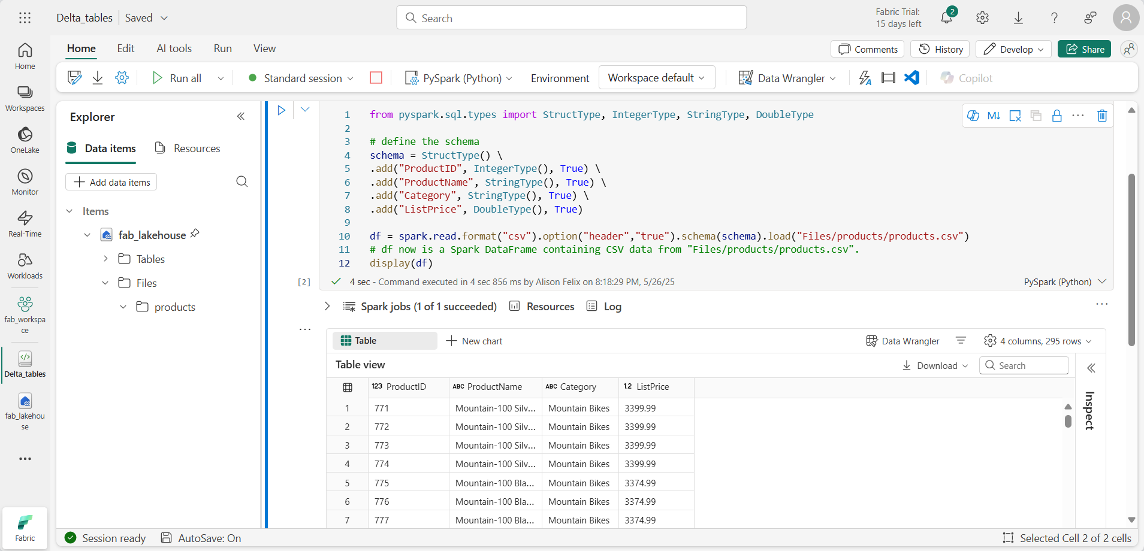Click Download in table view
Image resolution: width=1144 pixels, height=551 pixels.
[935, 365]
